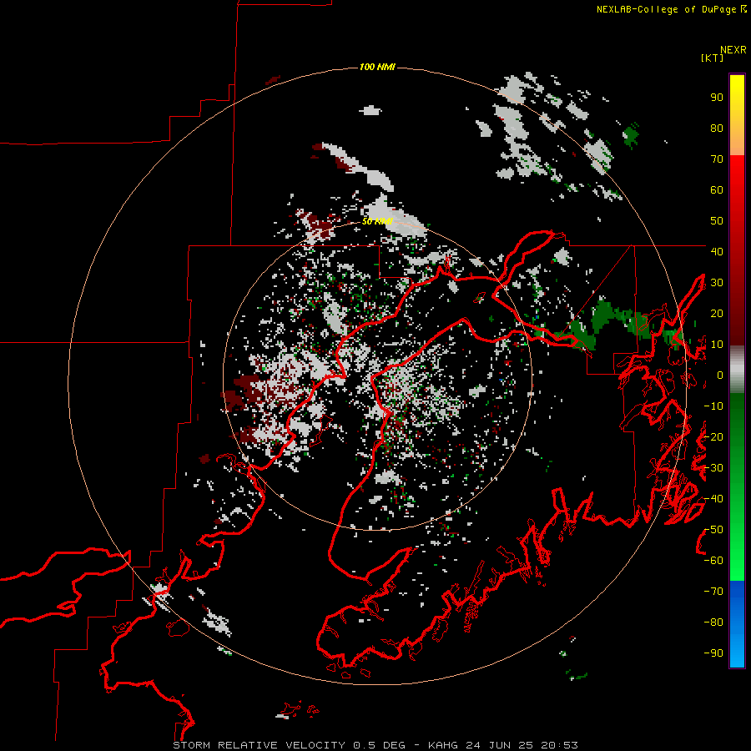Click the positive 50 scale value

pyautogui.click(x=717, y=221)
